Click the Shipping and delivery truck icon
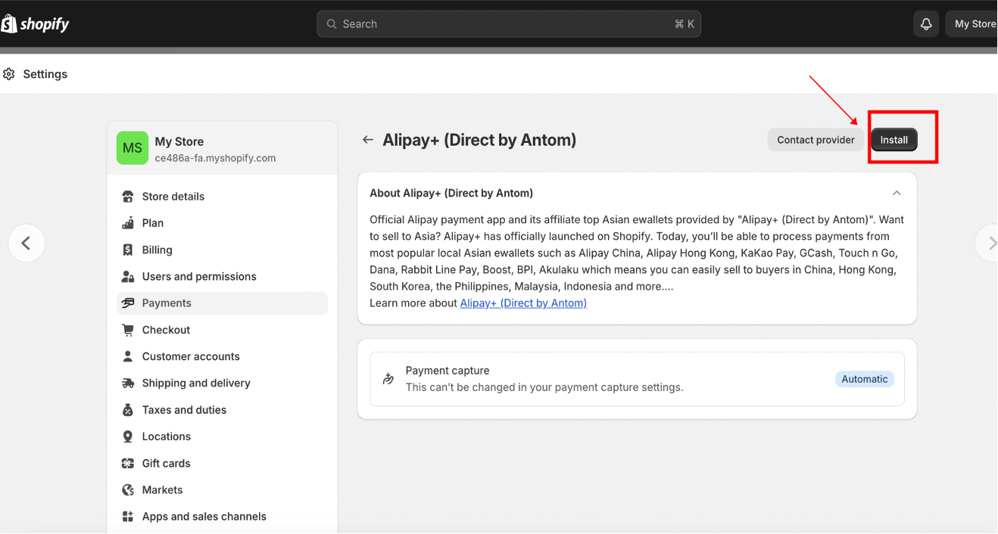The width and height of the screenshot is (998, 534). pyautogui.click(x=128, y=383)
